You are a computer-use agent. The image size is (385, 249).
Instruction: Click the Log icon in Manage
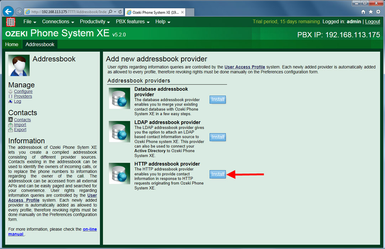(10, 101)
